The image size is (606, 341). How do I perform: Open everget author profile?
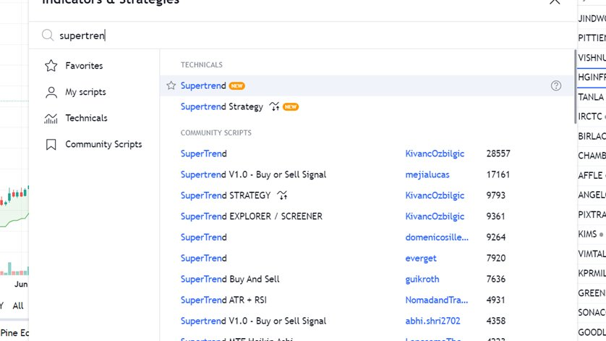pos(421,258)
